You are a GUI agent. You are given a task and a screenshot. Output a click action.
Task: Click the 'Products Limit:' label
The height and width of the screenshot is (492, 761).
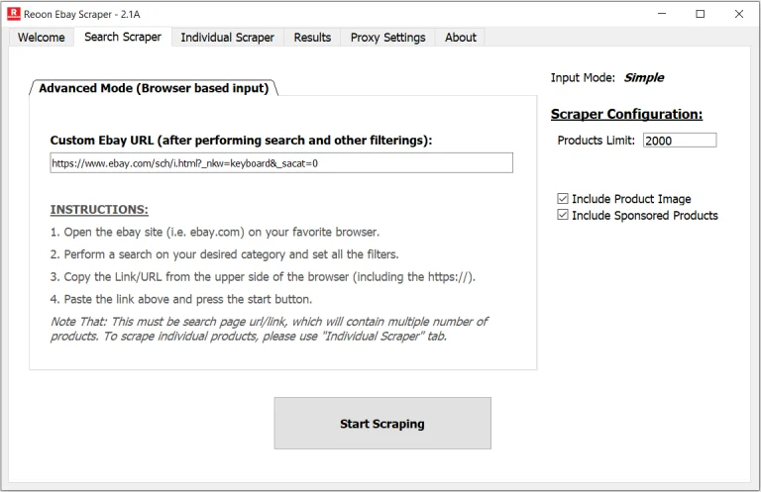(596, 141)
